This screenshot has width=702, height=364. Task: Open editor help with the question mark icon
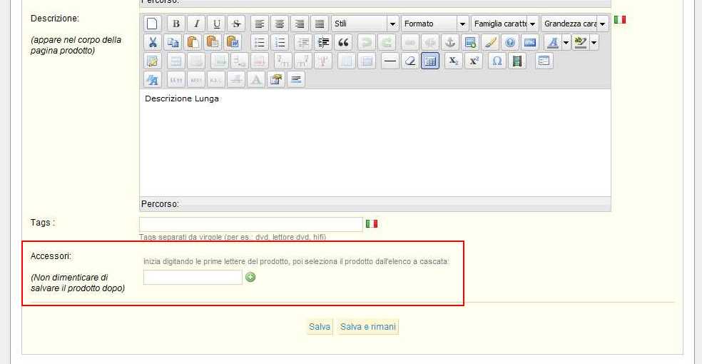point(510,43)
